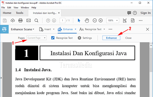
Task: Click the heading Instalasi Dan Konfigurasi Java
Action: pyautogui.click(x=88, y=53)
